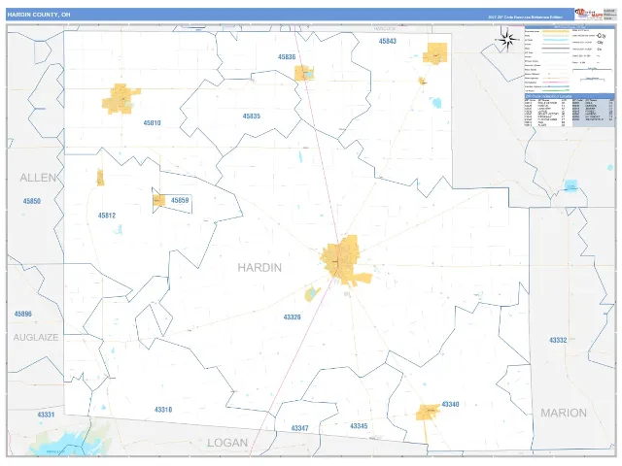
Task: Click the large central yellow city area
Action: coord(343,260)
